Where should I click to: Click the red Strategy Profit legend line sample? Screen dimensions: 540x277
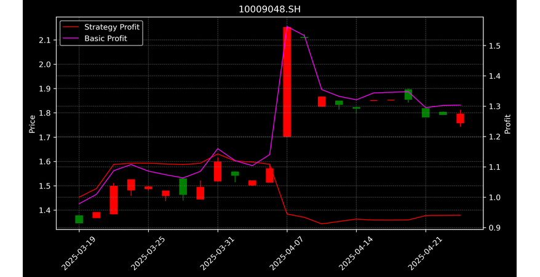point(71,28)
